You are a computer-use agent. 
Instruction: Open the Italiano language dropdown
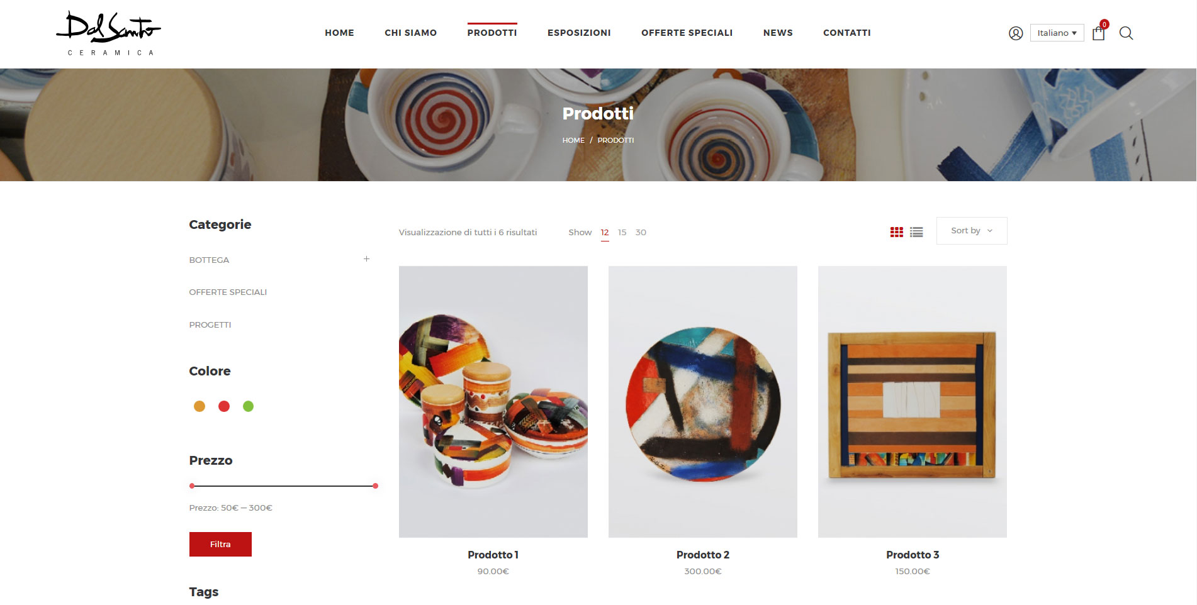coord(1057,33)
